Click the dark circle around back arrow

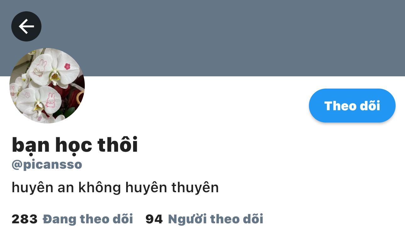tap(26, 26)
